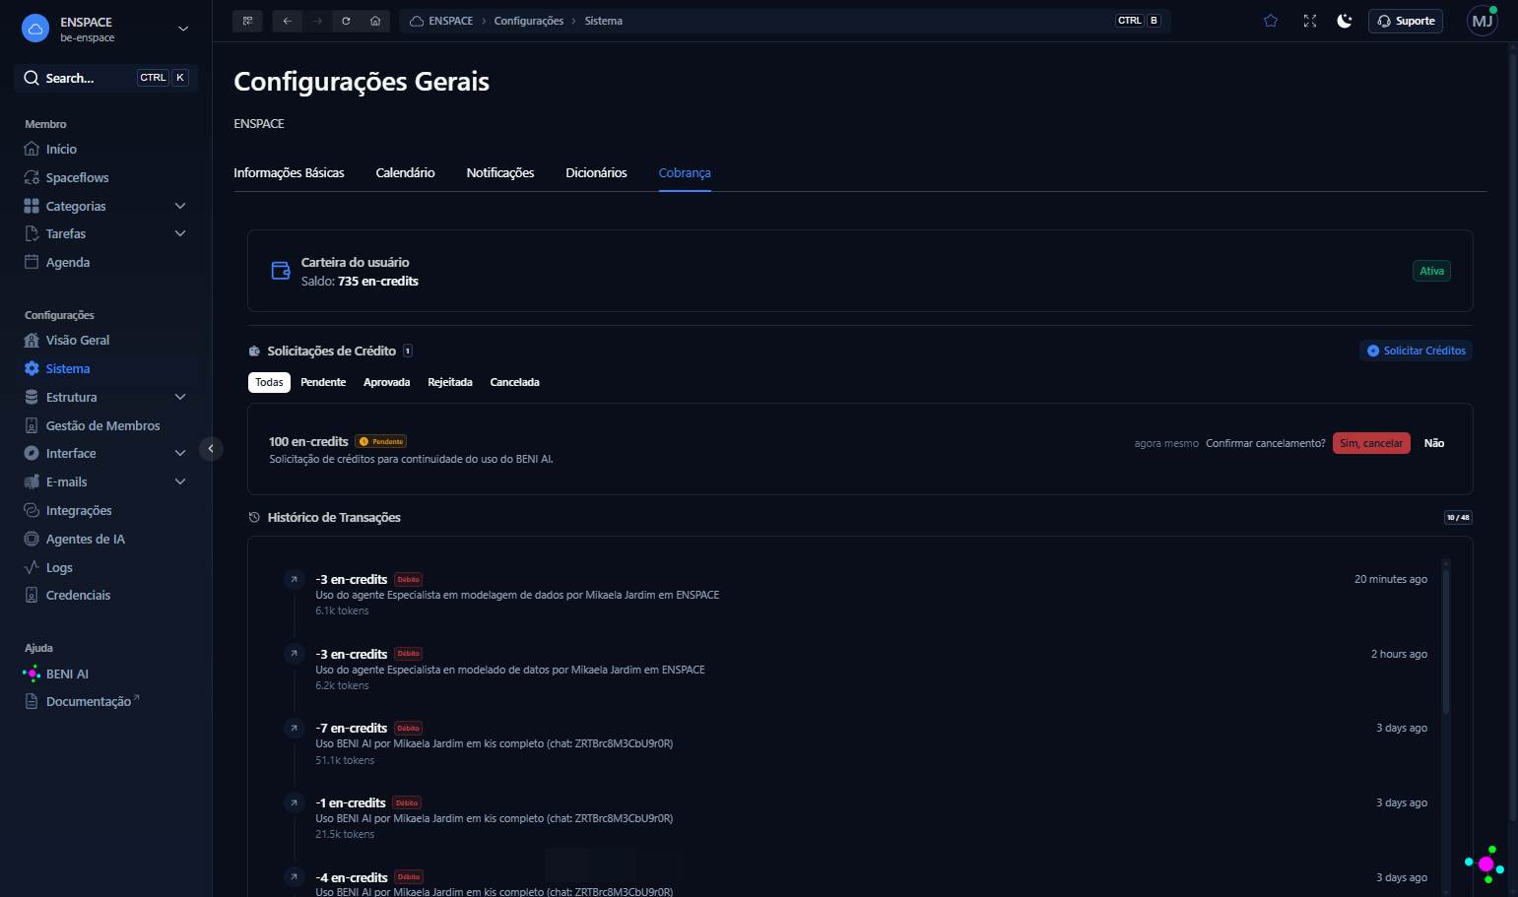Click the home icon in toolbar

375,21
